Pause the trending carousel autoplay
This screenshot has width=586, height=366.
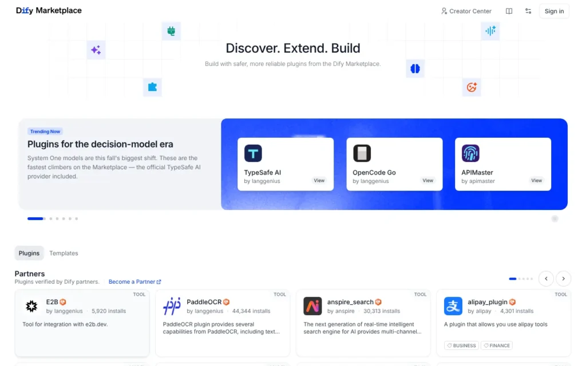555,219
